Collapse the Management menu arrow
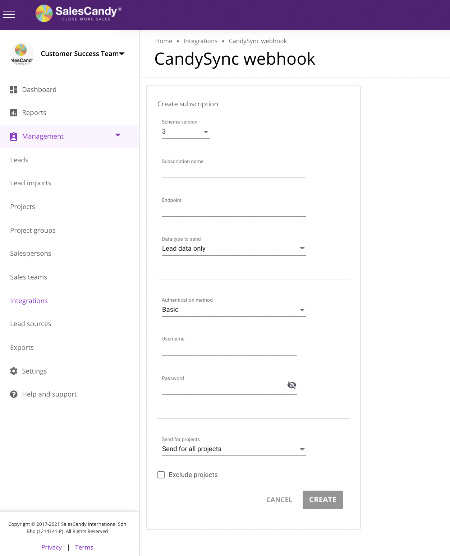This screenshot has width=450, height=556. (118, 135)
